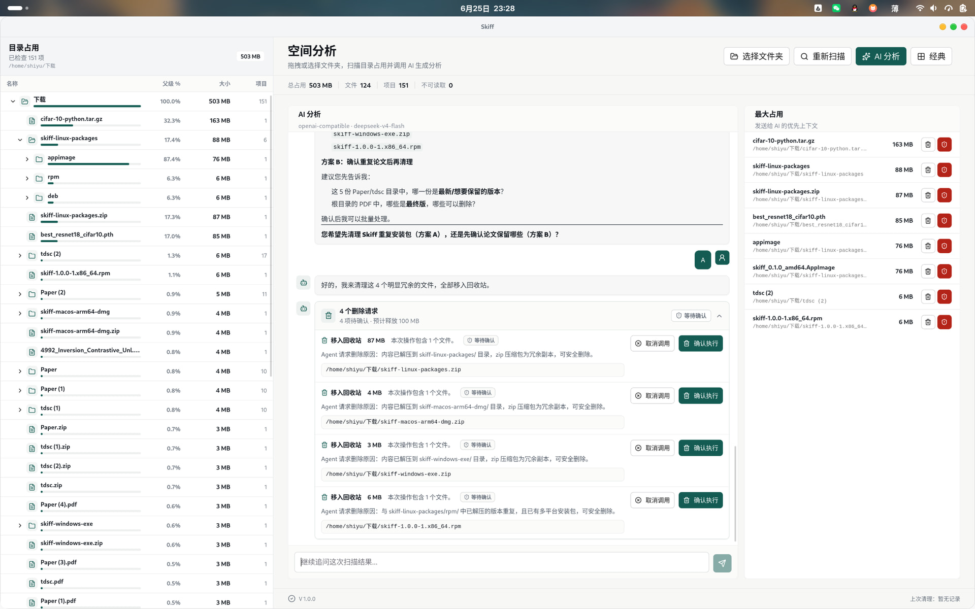The width and height of the screenshot is (975, 609).
Task: Confirm deleting skiff-1.0.0-1.x86_64.rpm with 确认执行
Action: pos(701,500)
